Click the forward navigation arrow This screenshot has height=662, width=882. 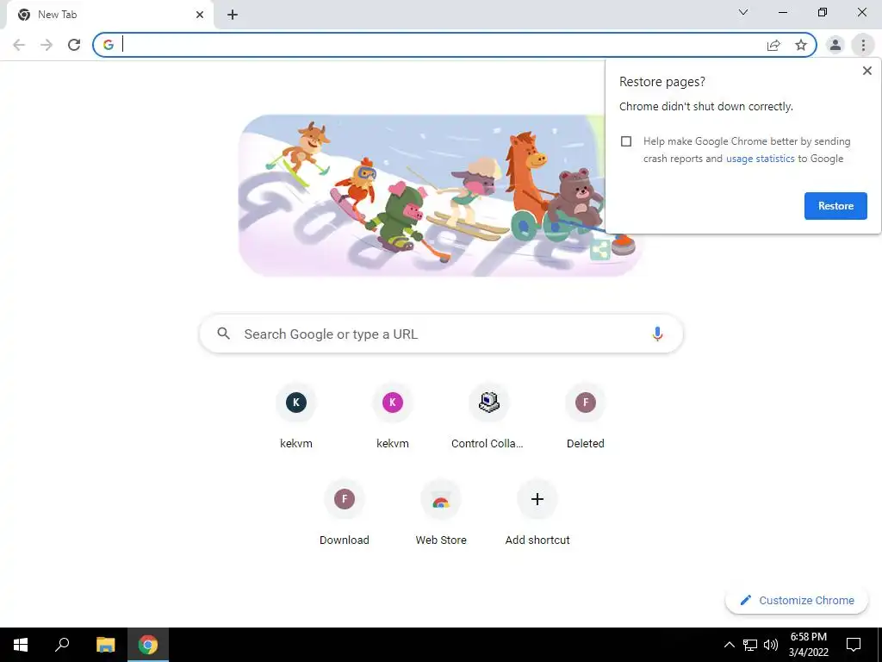pos(47,45)
